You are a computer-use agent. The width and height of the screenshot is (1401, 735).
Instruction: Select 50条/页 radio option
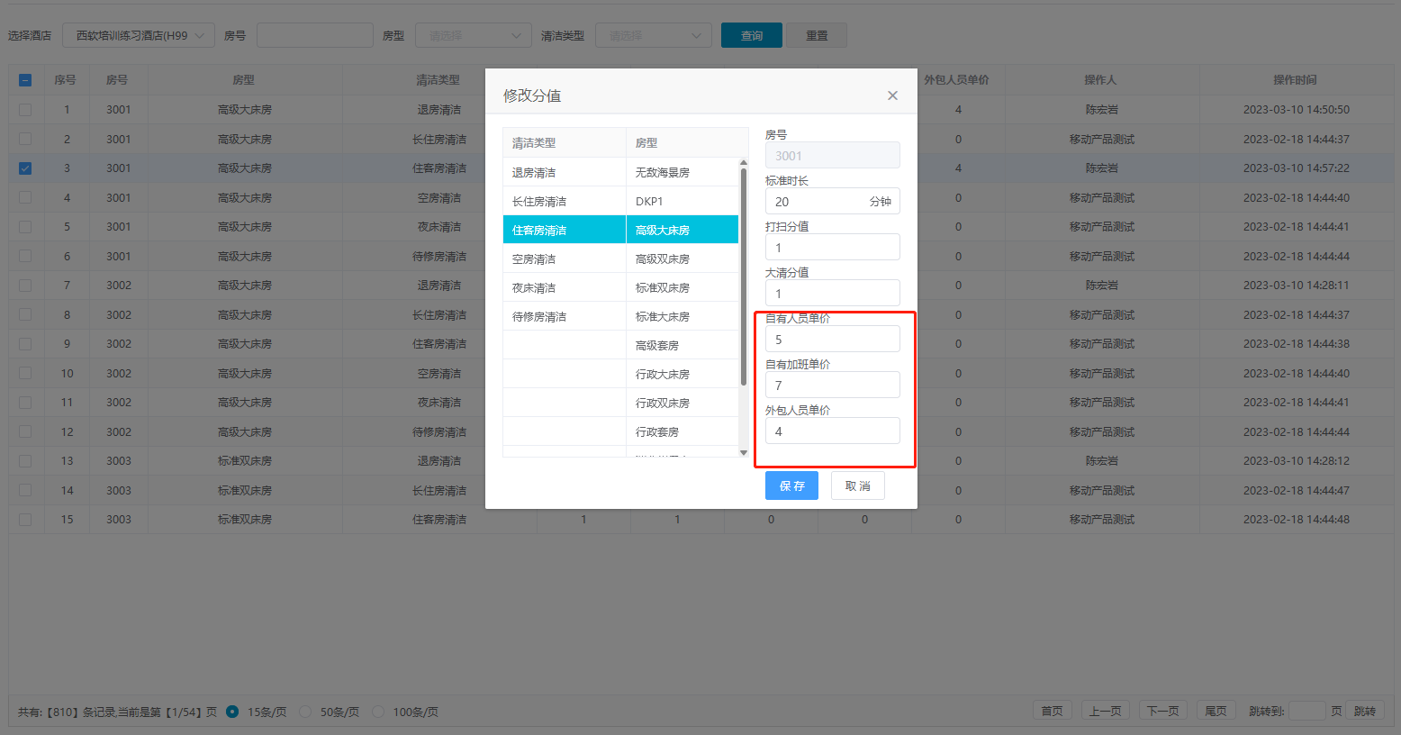305,712
